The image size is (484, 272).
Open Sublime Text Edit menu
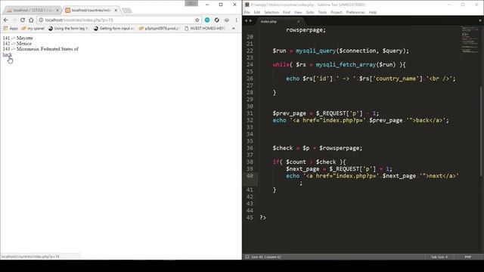257,12
